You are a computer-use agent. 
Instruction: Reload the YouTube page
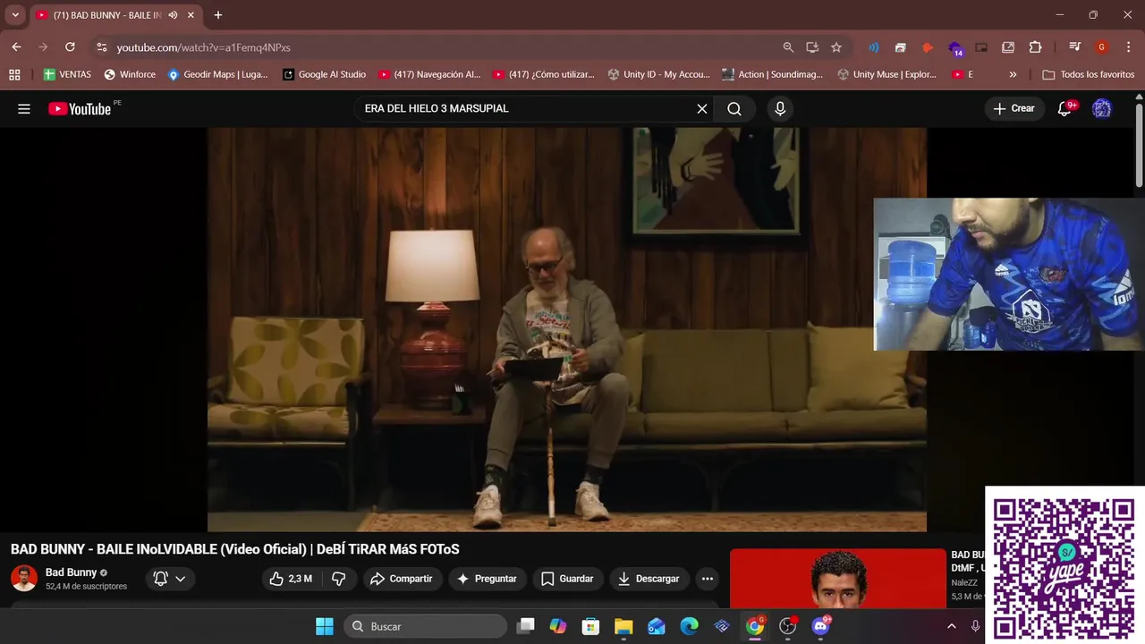tap(70, 47)
